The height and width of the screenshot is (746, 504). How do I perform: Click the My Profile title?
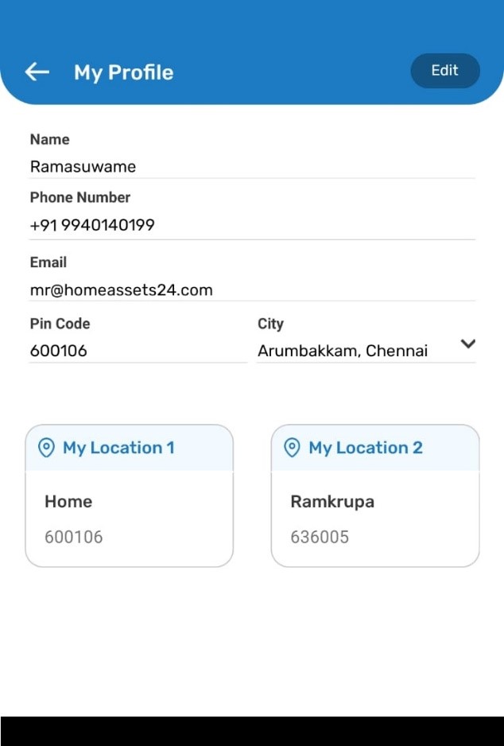124,73
